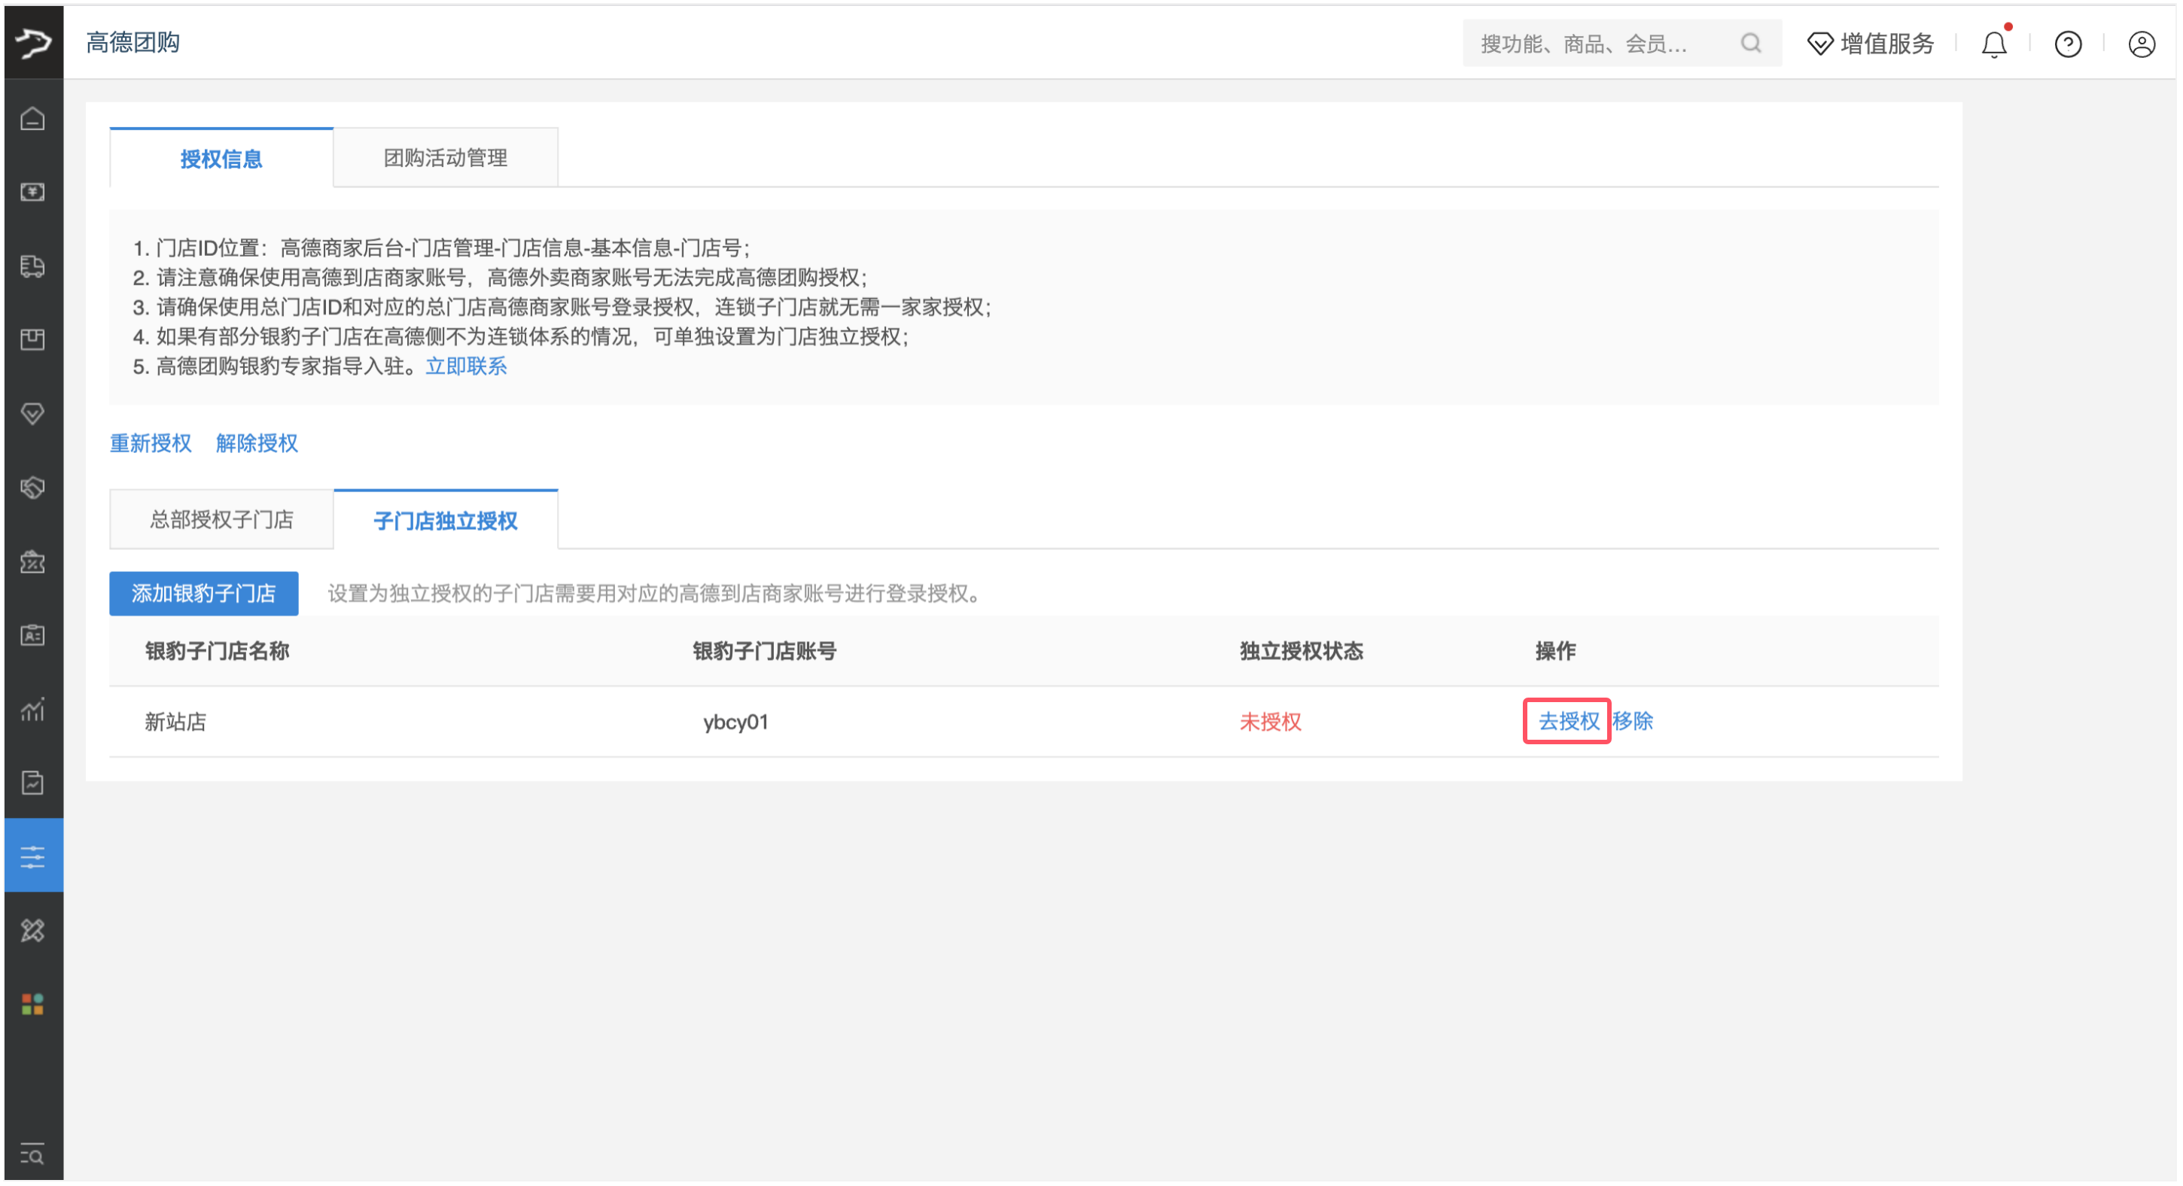2183x1186 pixels.
Task: Open the help question mark icon
Action: click(2068, 44)
